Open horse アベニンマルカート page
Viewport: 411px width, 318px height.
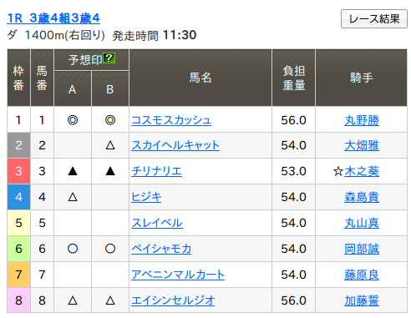point(178,275)
